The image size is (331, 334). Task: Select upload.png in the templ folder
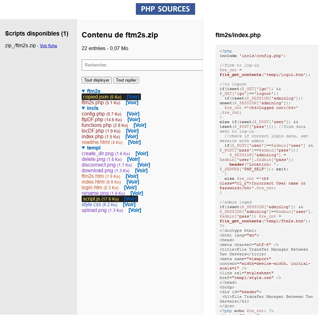tap(94, 210)
